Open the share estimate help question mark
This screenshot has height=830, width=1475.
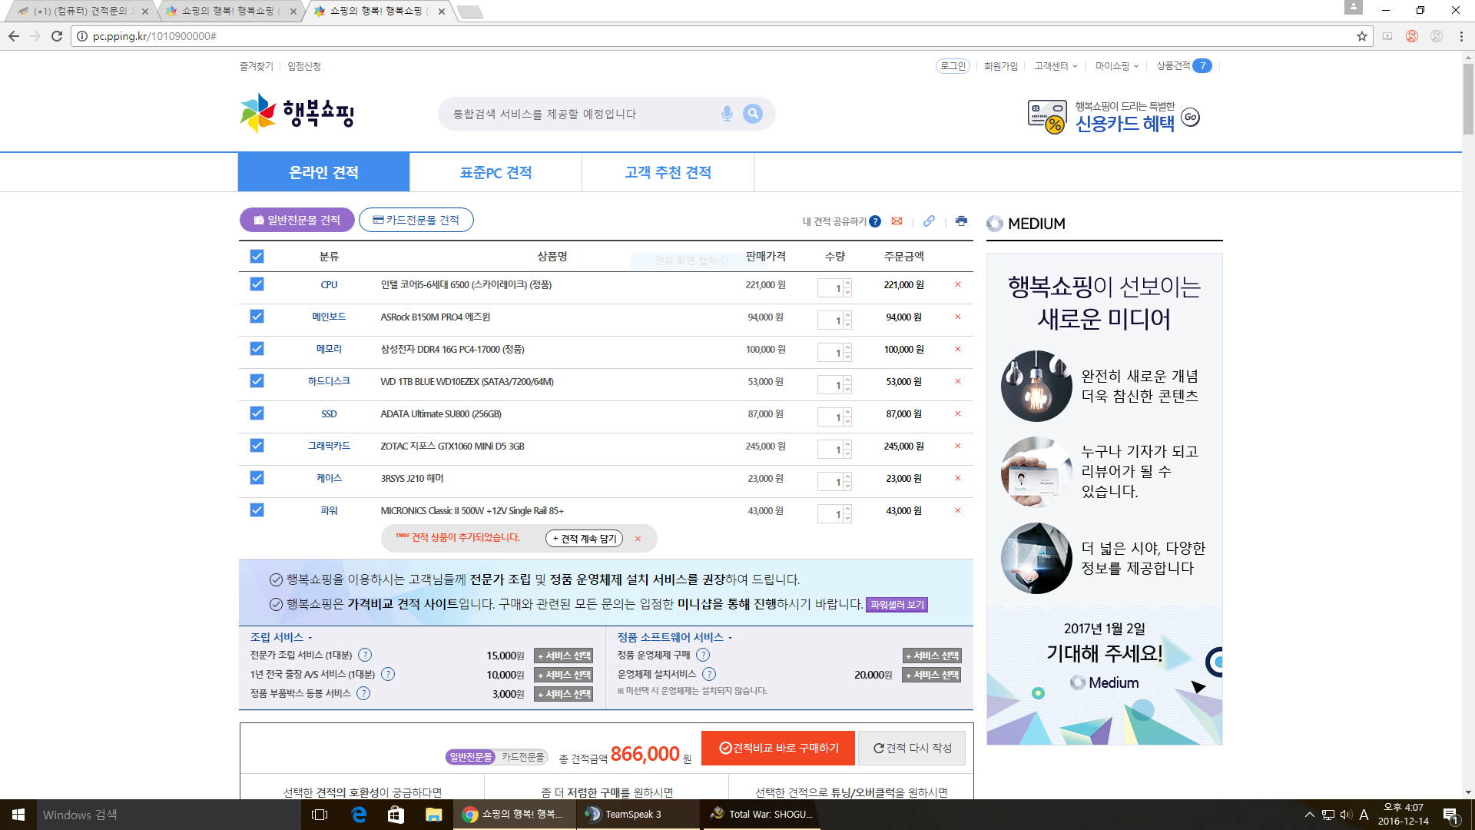[875, 221]
